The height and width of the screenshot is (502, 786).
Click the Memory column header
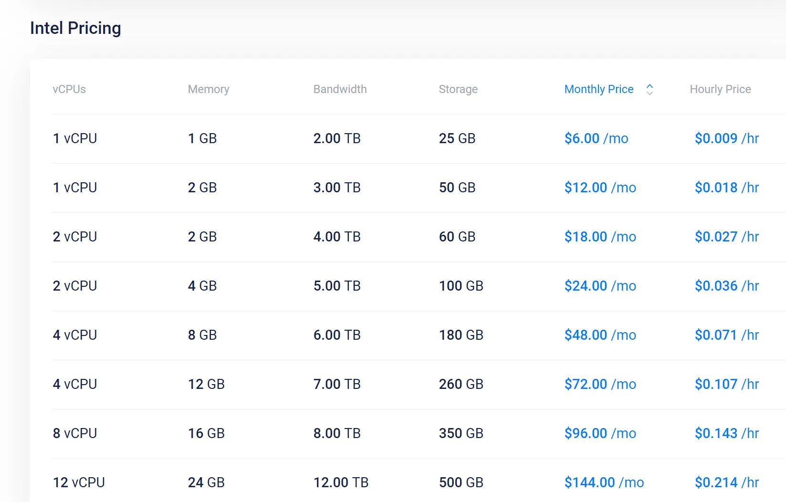point(209,89)
